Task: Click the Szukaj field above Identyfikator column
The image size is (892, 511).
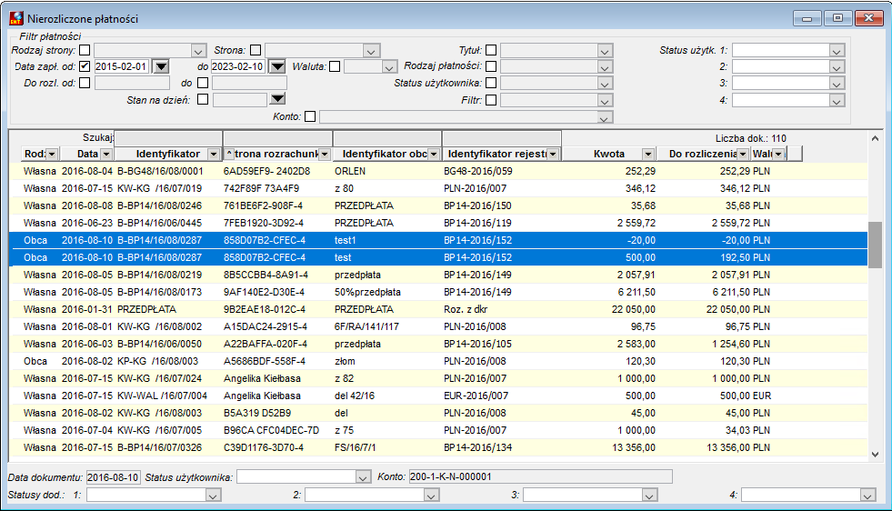Action: (x=168, y=138)
